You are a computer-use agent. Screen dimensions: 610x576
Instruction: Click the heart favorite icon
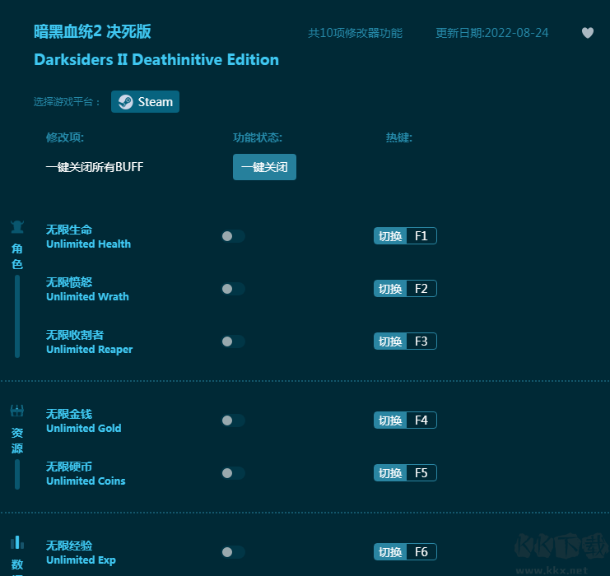point(587,33)
